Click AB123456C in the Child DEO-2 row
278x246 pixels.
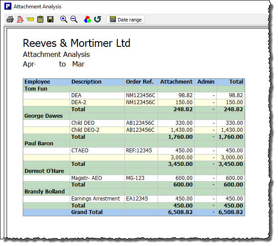(140, 130)
